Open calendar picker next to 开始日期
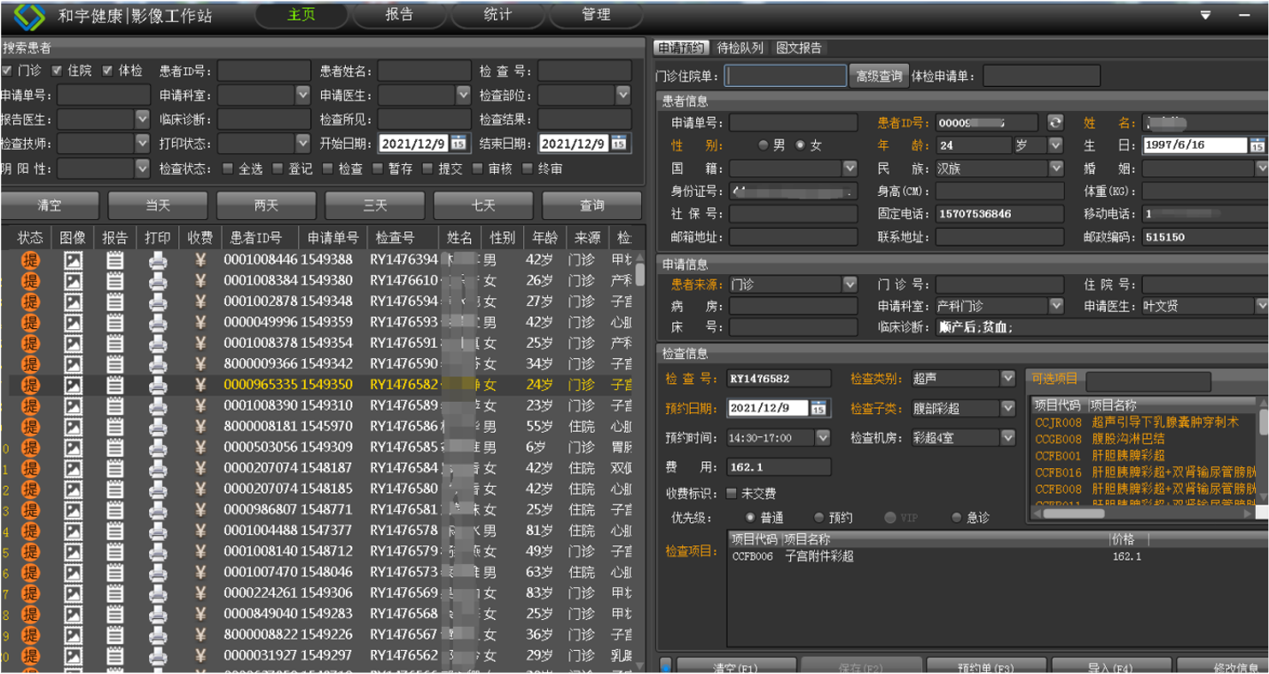 (458, 144)
